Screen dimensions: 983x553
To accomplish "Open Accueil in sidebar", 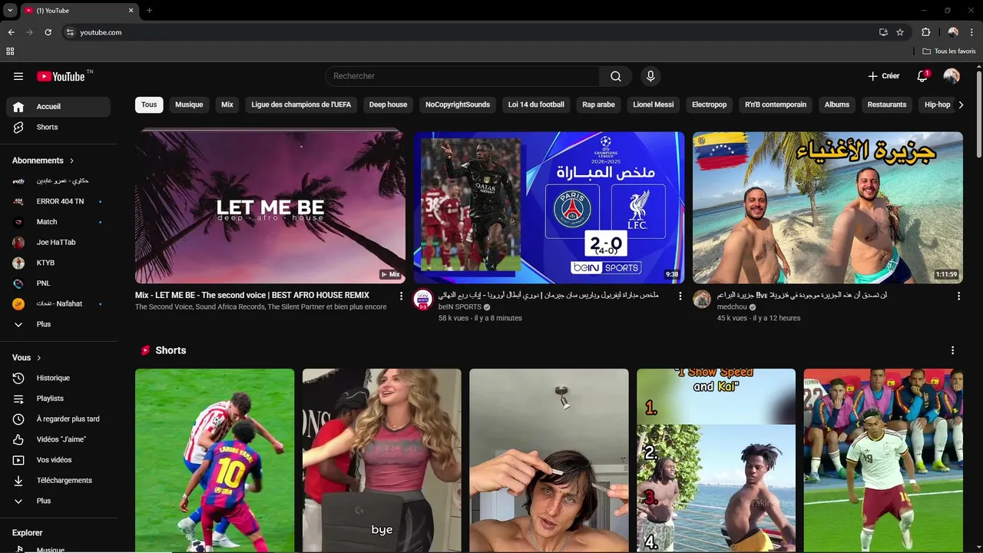I will [x=58, y=107].
